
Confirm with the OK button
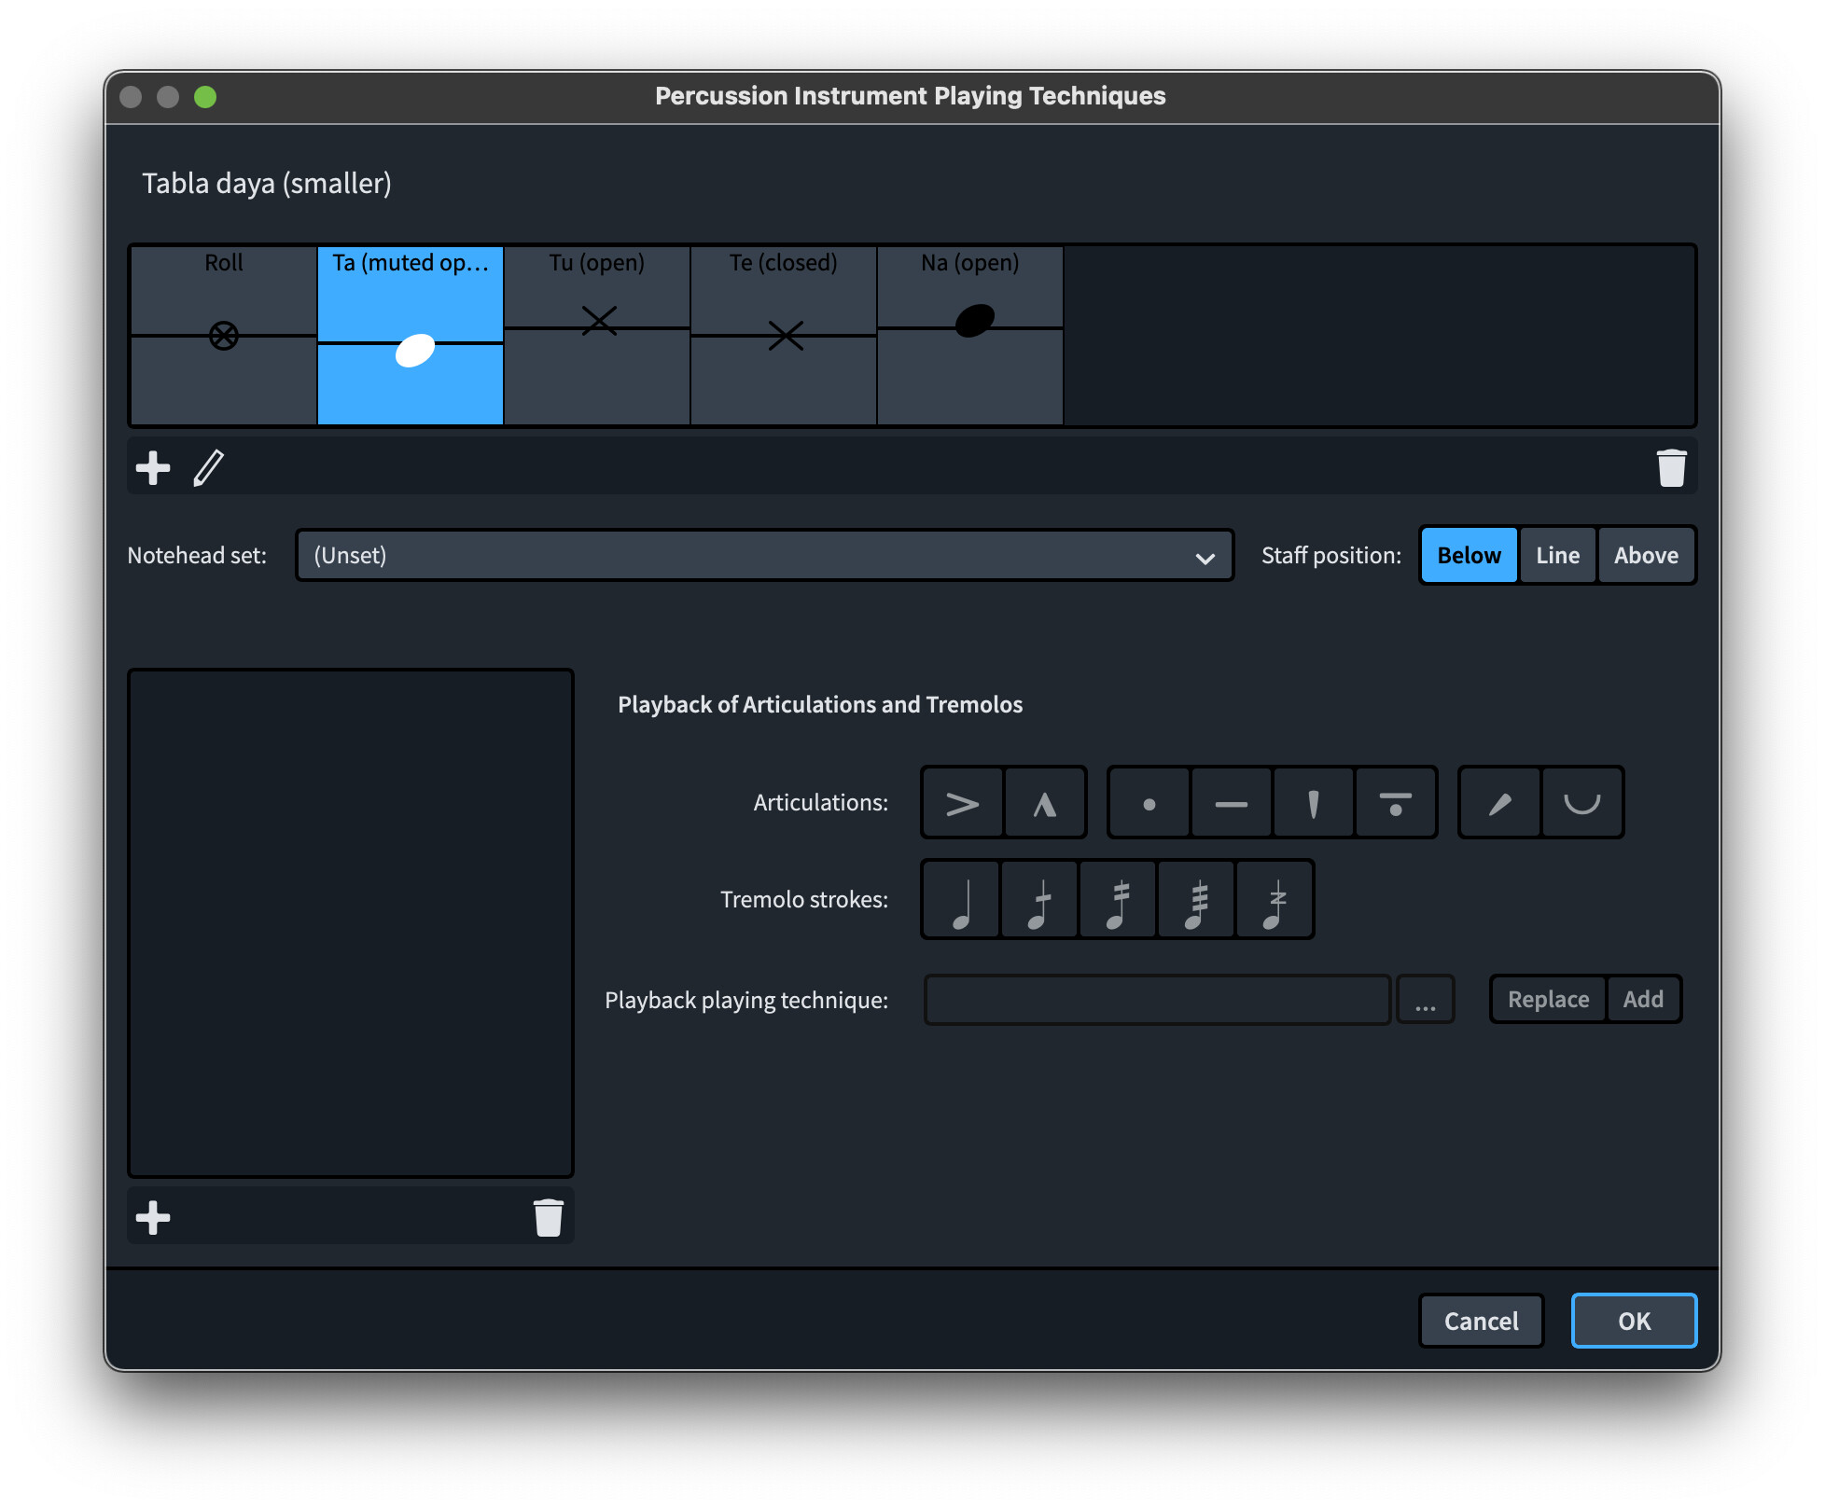[1633, 1321]
